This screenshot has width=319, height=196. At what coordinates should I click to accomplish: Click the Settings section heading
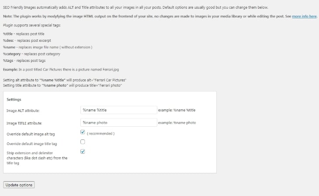coord(14,99)
